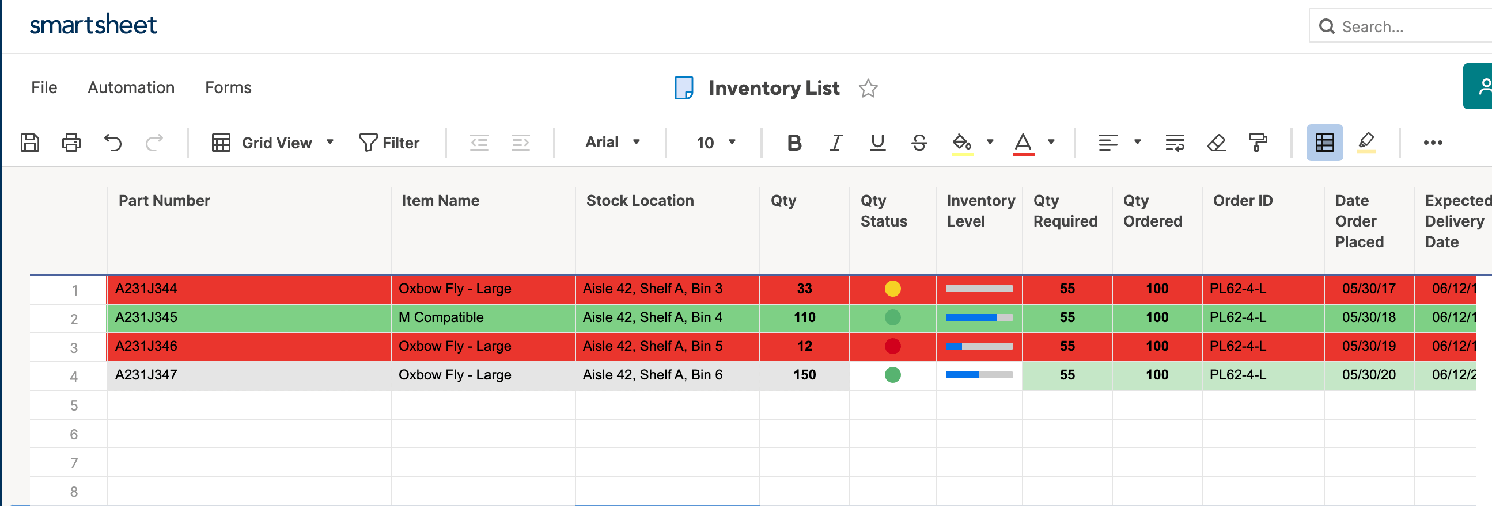Toggle bold formatting
1492x506 pixels.
pyautogui.click(x=794, y=142)
